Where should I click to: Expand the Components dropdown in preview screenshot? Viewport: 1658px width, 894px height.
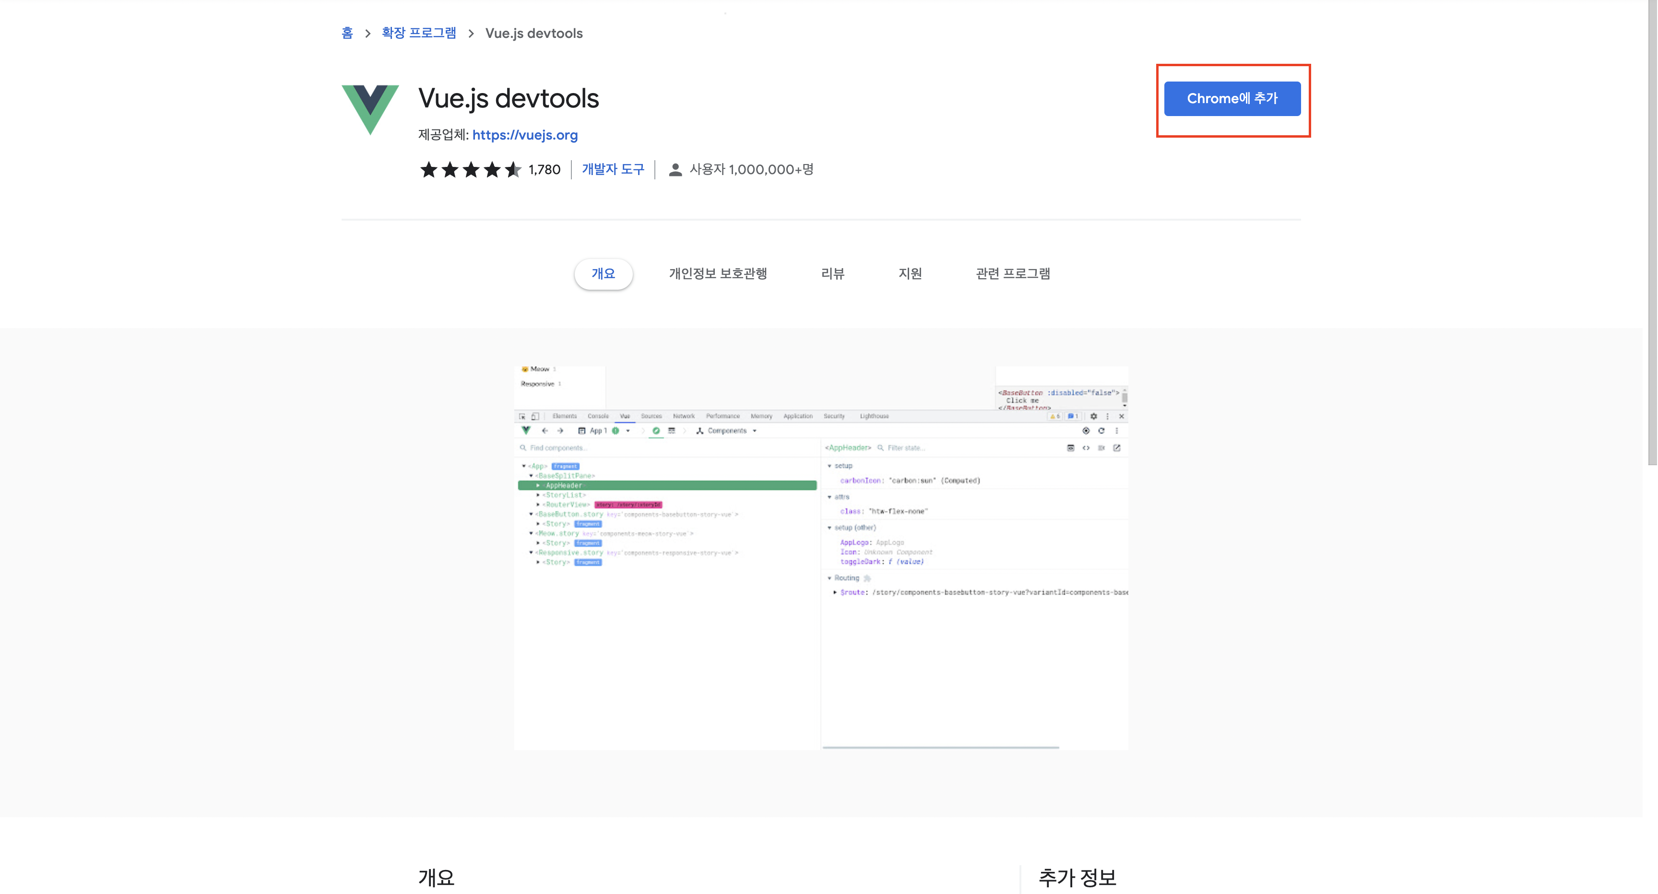754,431
